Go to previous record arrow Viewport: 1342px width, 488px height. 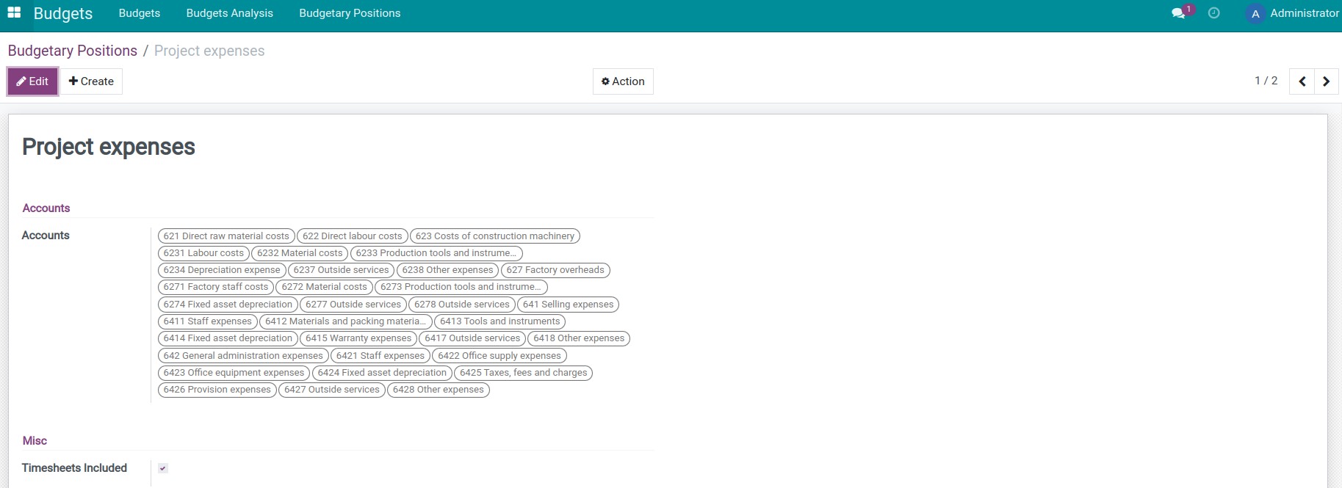tap(1302, 81)
